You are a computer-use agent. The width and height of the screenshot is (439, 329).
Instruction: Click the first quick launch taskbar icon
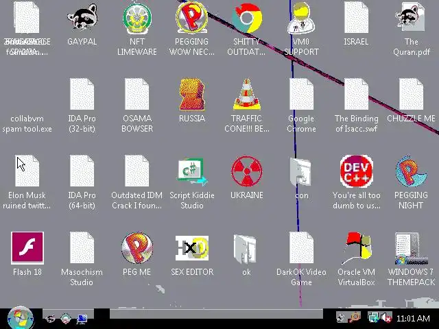[50, 318]
